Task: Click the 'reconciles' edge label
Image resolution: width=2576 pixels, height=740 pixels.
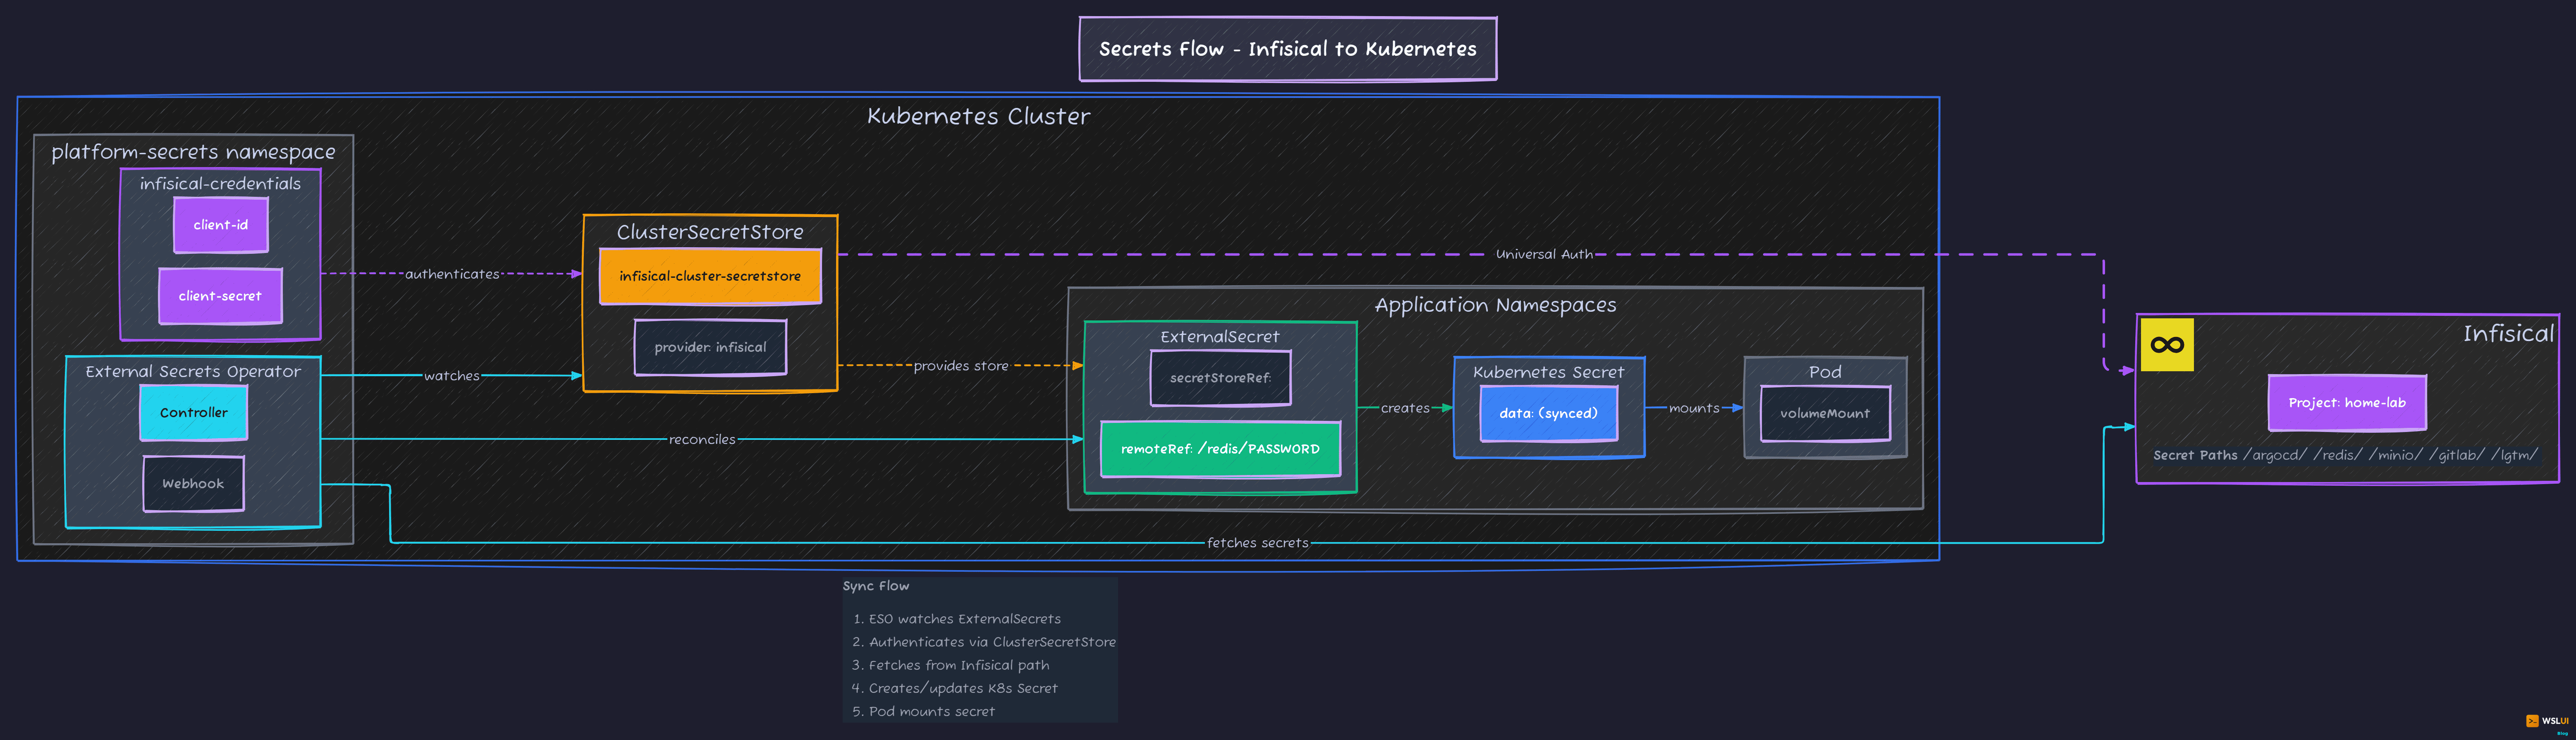Action: click(x=702, y=439)
